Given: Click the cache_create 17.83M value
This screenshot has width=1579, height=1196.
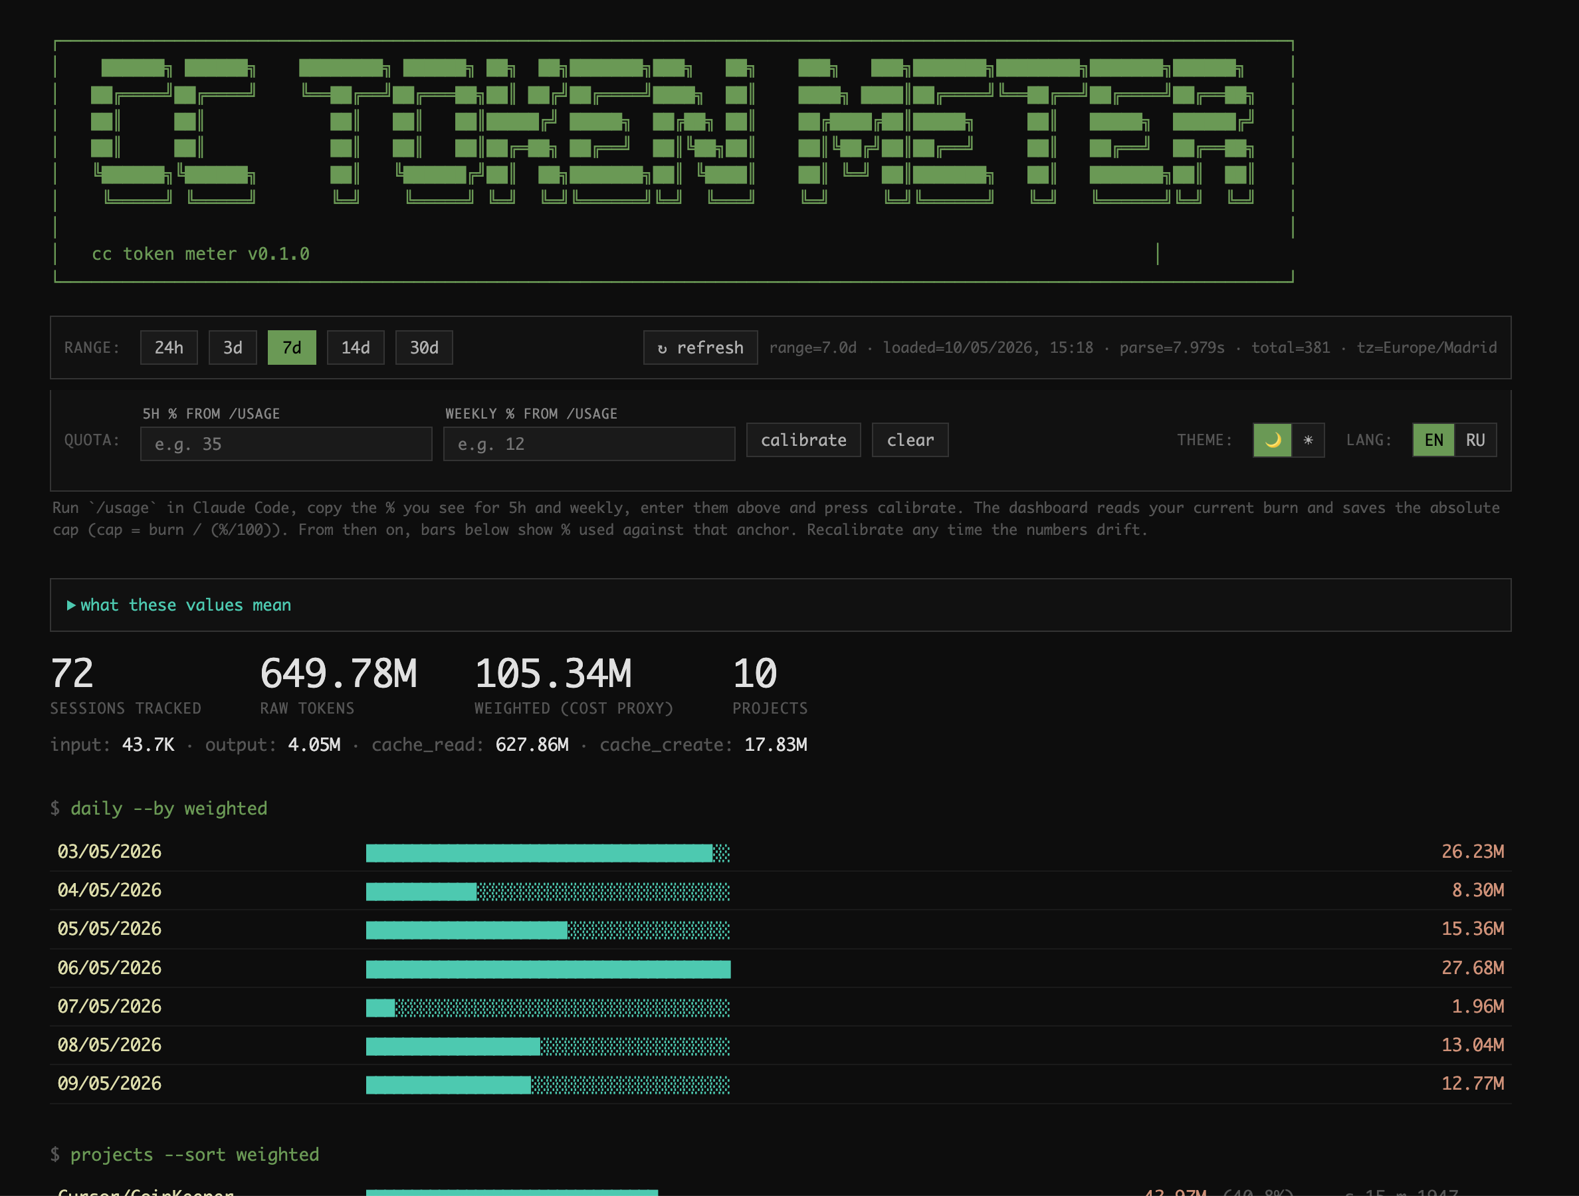Looking at the screenshot, I should [x=776, y=745].
